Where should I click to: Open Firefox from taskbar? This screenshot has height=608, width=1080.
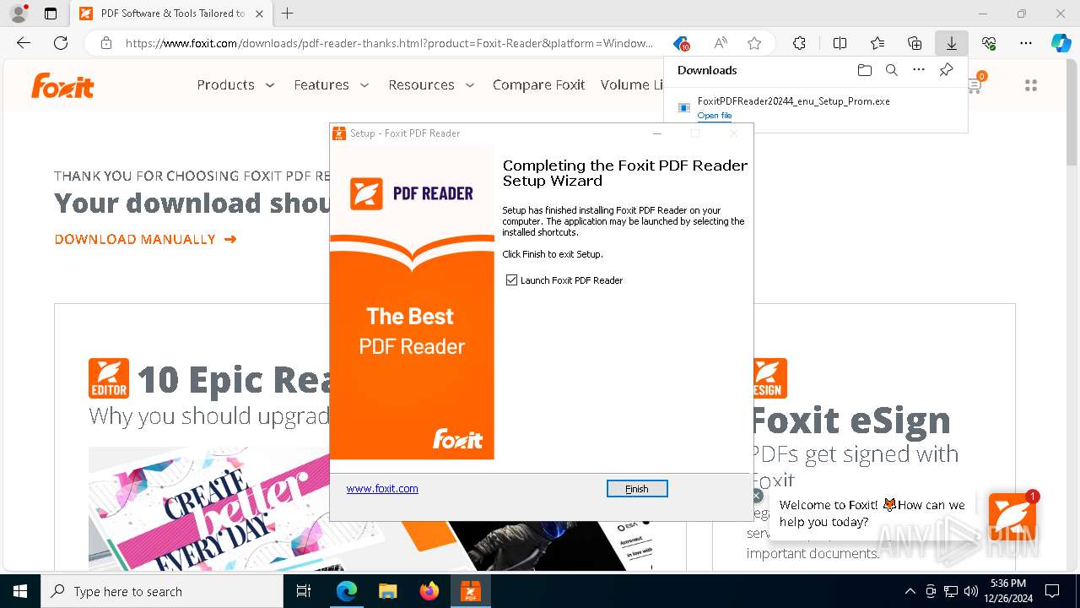(x=429, y=591)
